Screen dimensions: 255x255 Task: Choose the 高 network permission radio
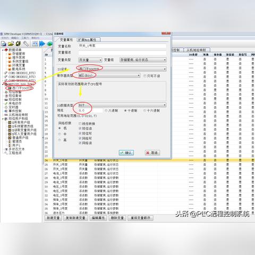(59, 140)
